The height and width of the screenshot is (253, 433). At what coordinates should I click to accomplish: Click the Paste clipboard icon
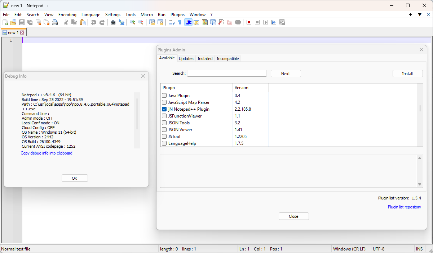click(83, 22)
